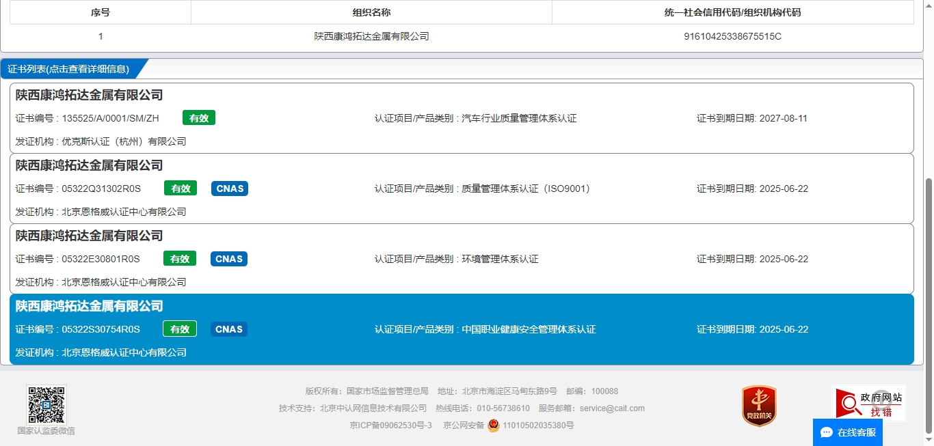Open the 京ICP备09062530号-3 link

point(390,426)
